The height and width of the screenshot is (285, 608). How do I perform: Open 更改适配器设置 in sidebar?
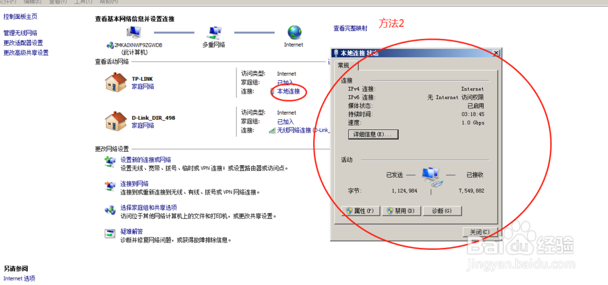pyautogui.click(x=23, y=43)
